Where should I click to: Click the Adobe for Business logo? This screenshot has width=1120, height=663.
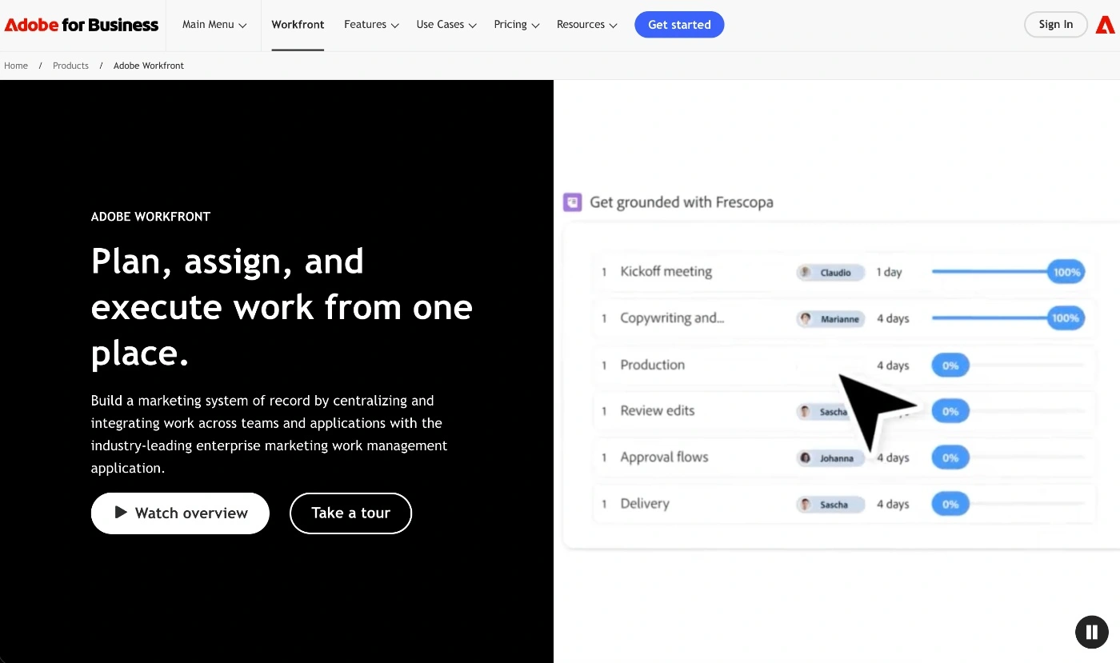(80, 25)
